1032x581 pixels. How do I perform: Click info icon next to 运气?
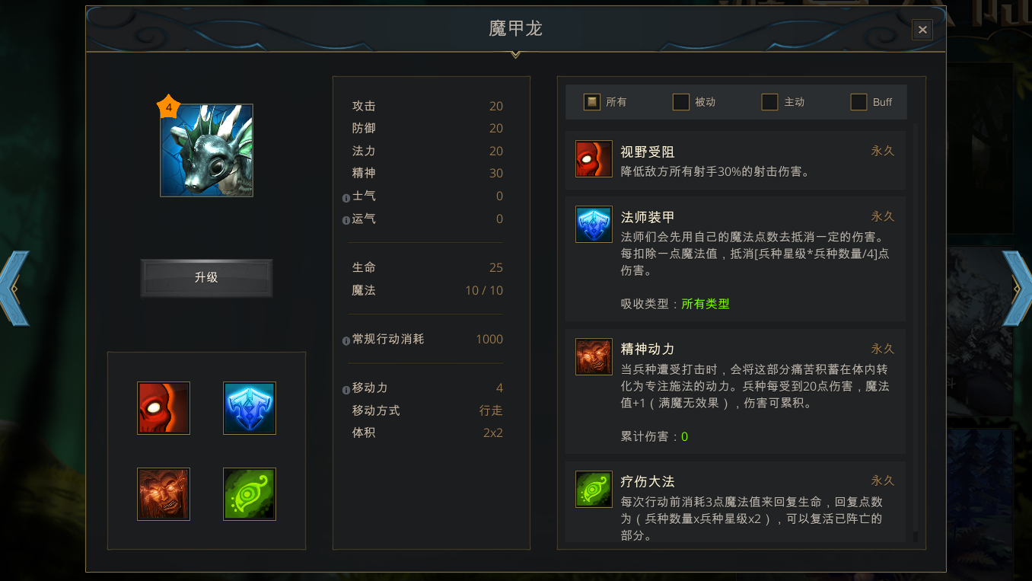tap(346, 220)
